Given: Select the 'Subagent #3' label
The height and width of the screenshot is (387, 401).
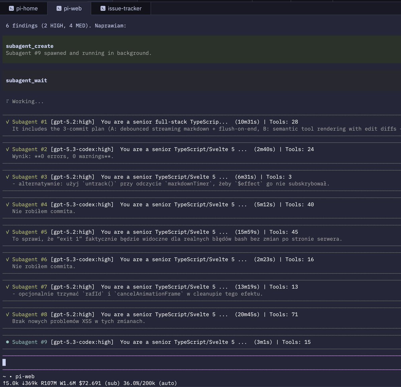Looking at the screenshot, I should (30, 177).
